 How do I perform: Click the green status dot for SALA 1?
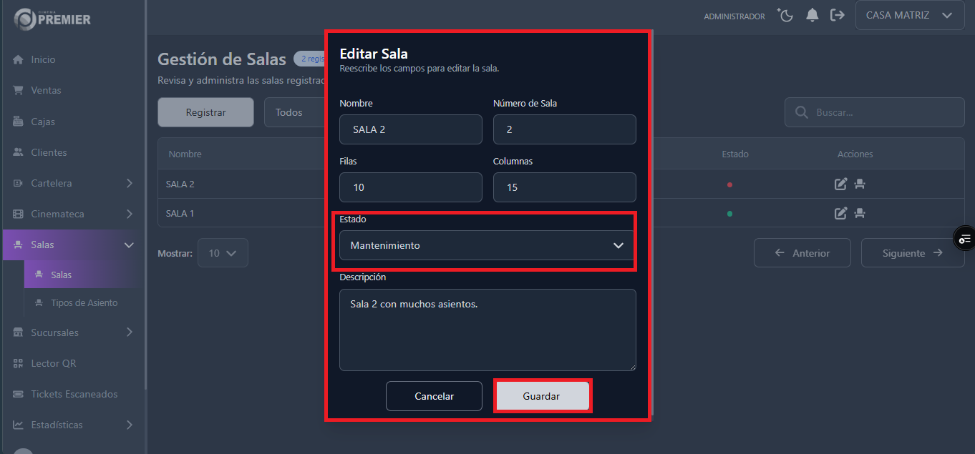[729, 213]
